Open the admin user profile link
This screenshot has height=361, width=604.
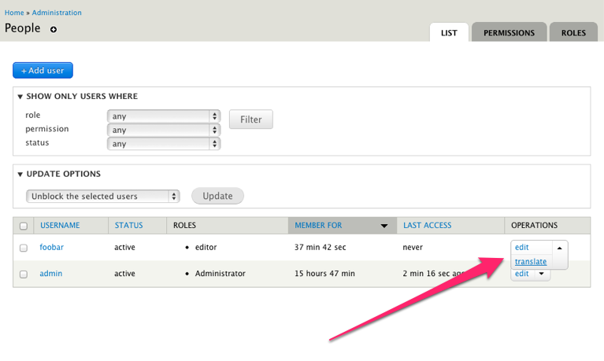(51, 274)
